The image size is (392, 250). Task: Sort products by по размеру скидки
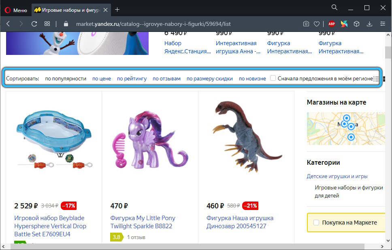[209, 79]
